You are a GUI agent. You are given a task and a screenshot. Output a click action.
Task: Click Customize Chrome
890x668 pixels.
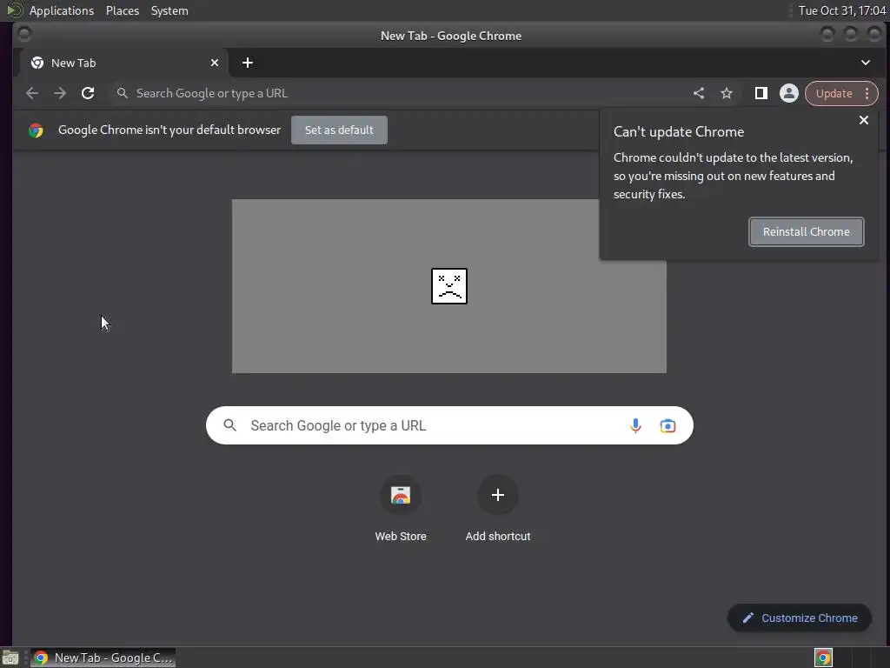point(800,618)
